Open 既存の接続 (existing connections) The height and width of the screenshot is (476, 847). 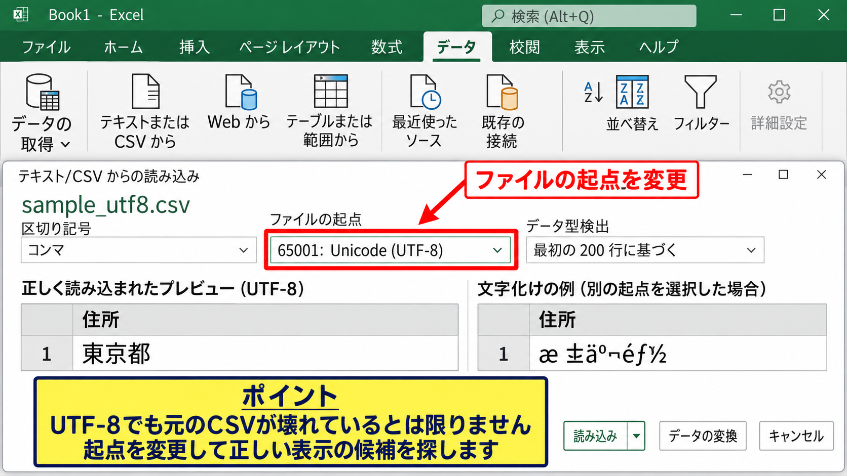click(x=502, y=92)
